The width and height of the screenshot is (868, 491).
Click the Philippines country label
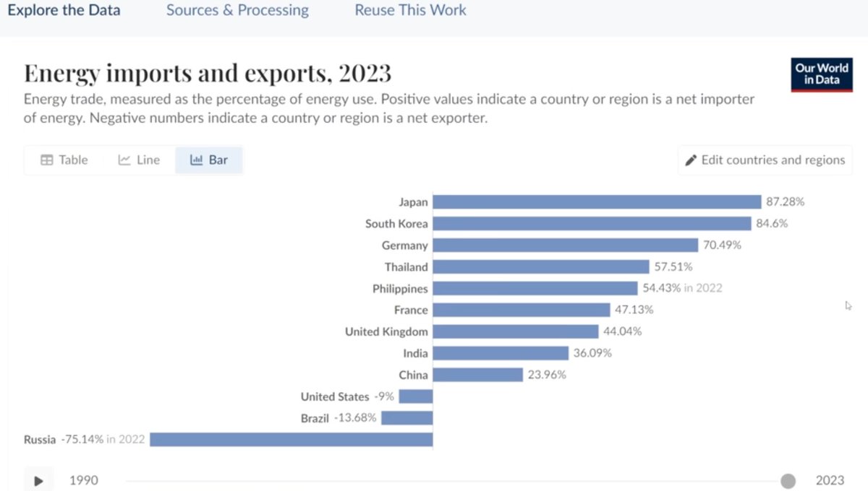(x=400, y=289)
